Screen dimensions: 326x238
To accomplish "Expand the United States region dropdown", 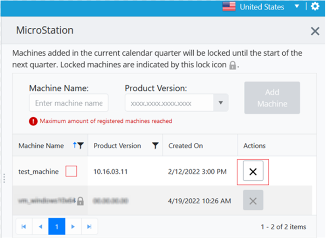I will [x=297, y=7].
